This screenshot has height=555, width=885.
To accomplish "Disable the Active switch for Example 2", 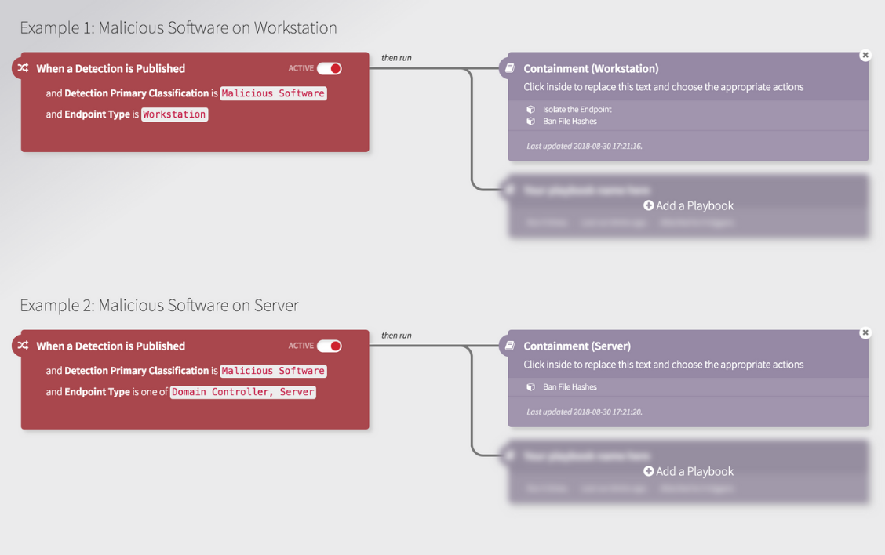I will coord(330,346).
